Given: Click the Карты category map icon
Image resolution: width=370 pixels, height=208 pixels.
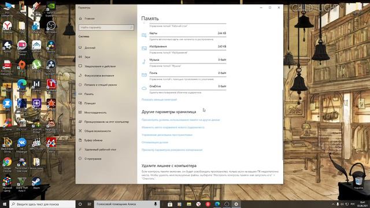Looking at the screenshot, I should coord(144,35).
